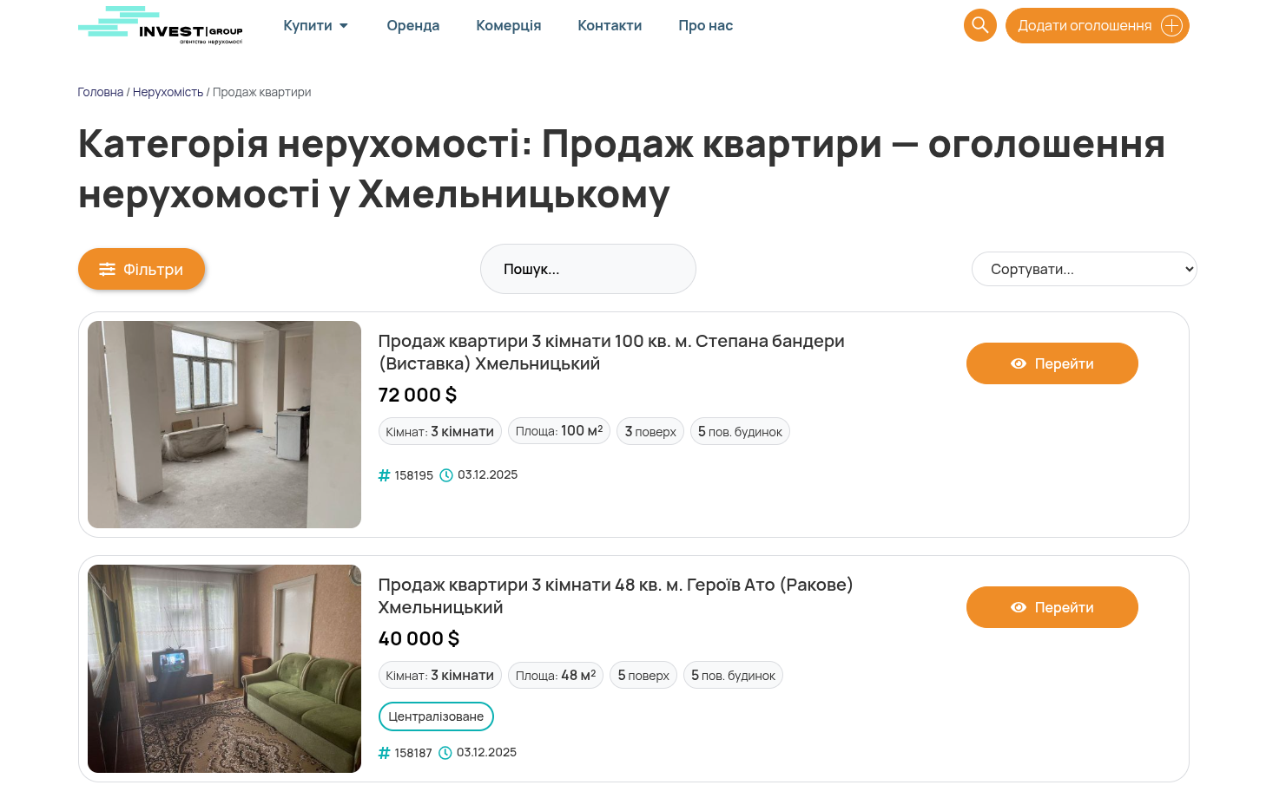Screen dimensions: 1286x785
Task: Click the clock icon on the first listing
Action: click(446, 475)
